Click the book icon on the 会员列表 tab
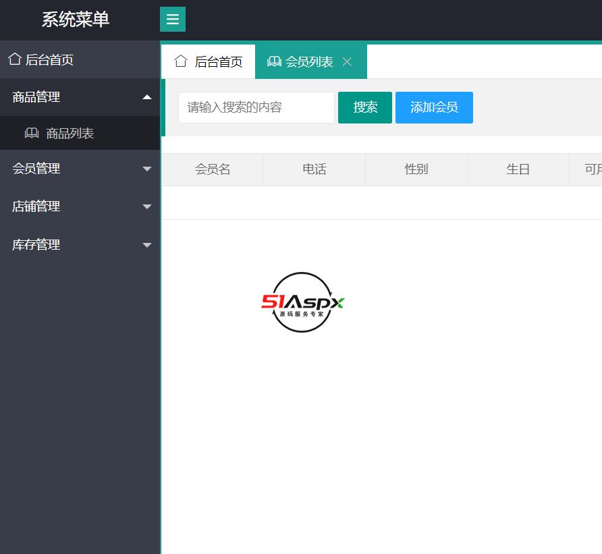The height and width of the screenshot is (554, 602). 274,61
